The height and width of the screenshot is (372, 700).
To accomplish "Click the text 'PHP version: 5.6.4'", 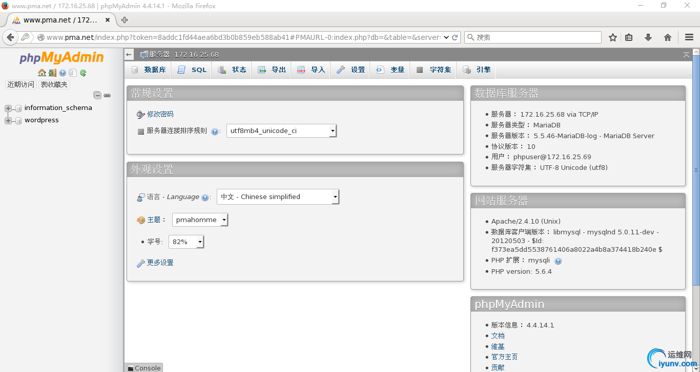I will [x=522, y=272].
